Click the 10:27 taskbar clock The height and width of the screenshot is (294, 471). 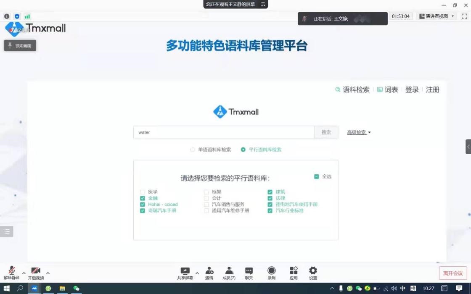click(x=429, y=288)
